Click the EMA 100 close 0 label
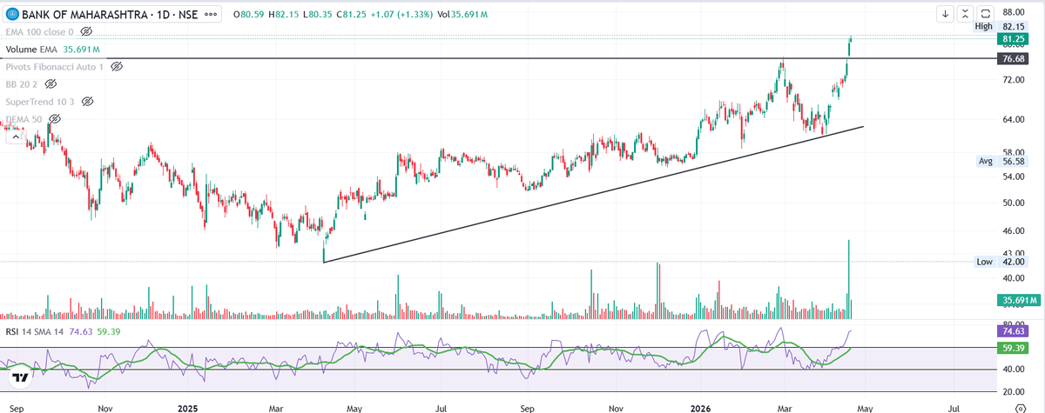This screenshot has height=413, width=1045. point(40,31)
